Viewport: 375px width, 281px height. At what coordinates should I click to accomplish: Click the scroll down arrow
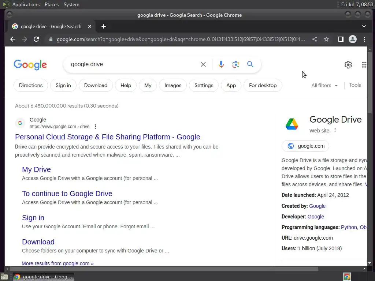[370, 263]
